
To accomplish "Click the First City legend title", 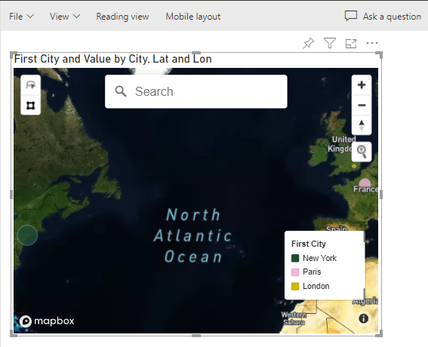I will pos(309,244).
